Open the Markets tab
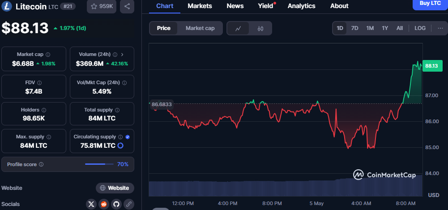This screenshot has width=448, height=210. pyautogui.click(x=200, y=6)
